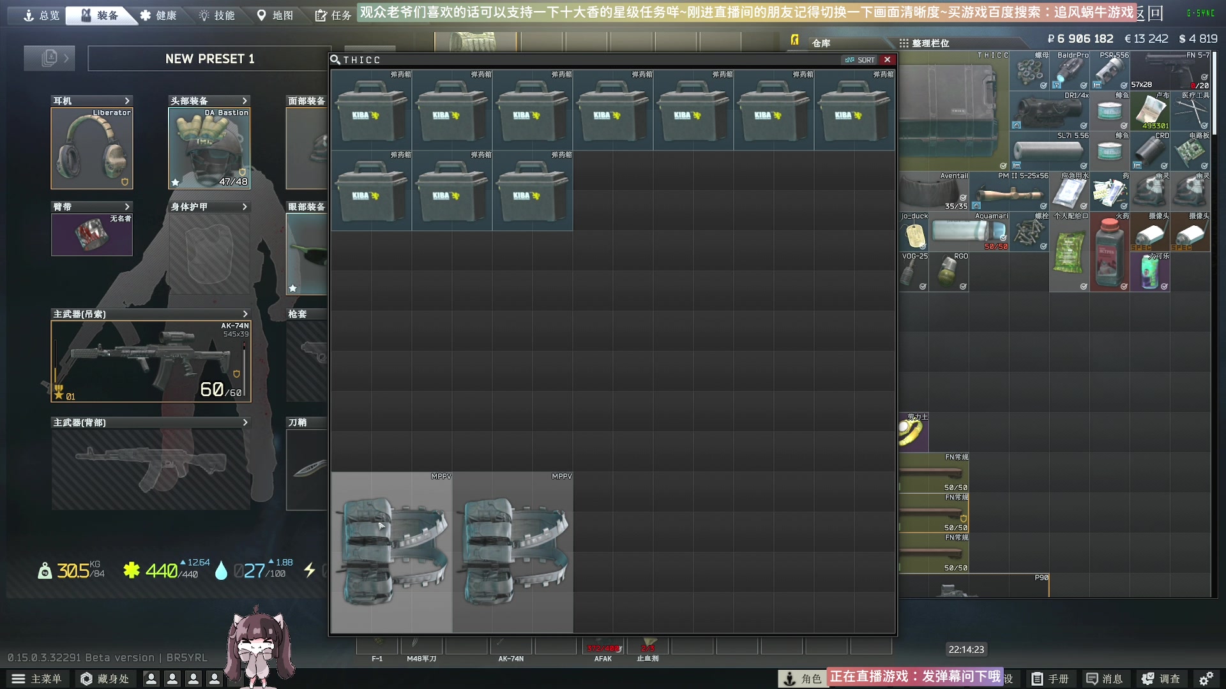Open the 技能 skills tab
The width and height of the screenshot is (1226, 689).
[216, 15]
